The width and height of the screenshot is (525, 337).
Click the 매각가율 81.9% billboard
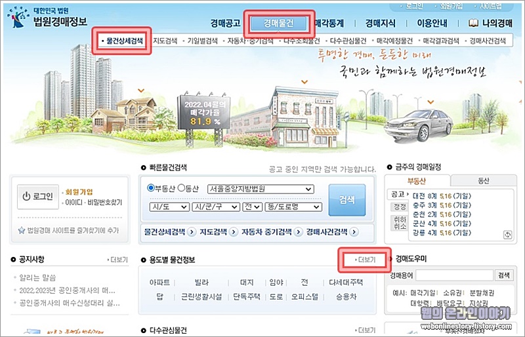point(203,113)
